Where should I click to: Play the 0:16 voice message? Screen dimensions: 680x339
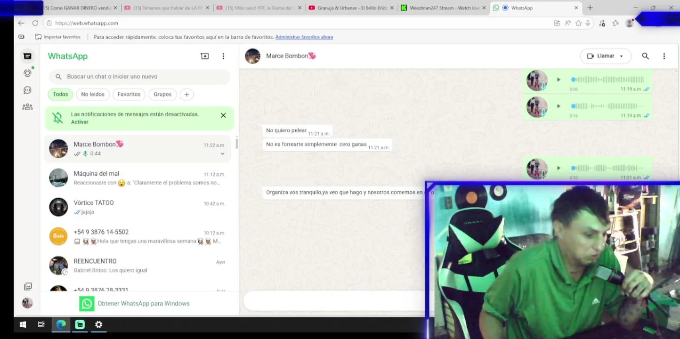(559, 106)
